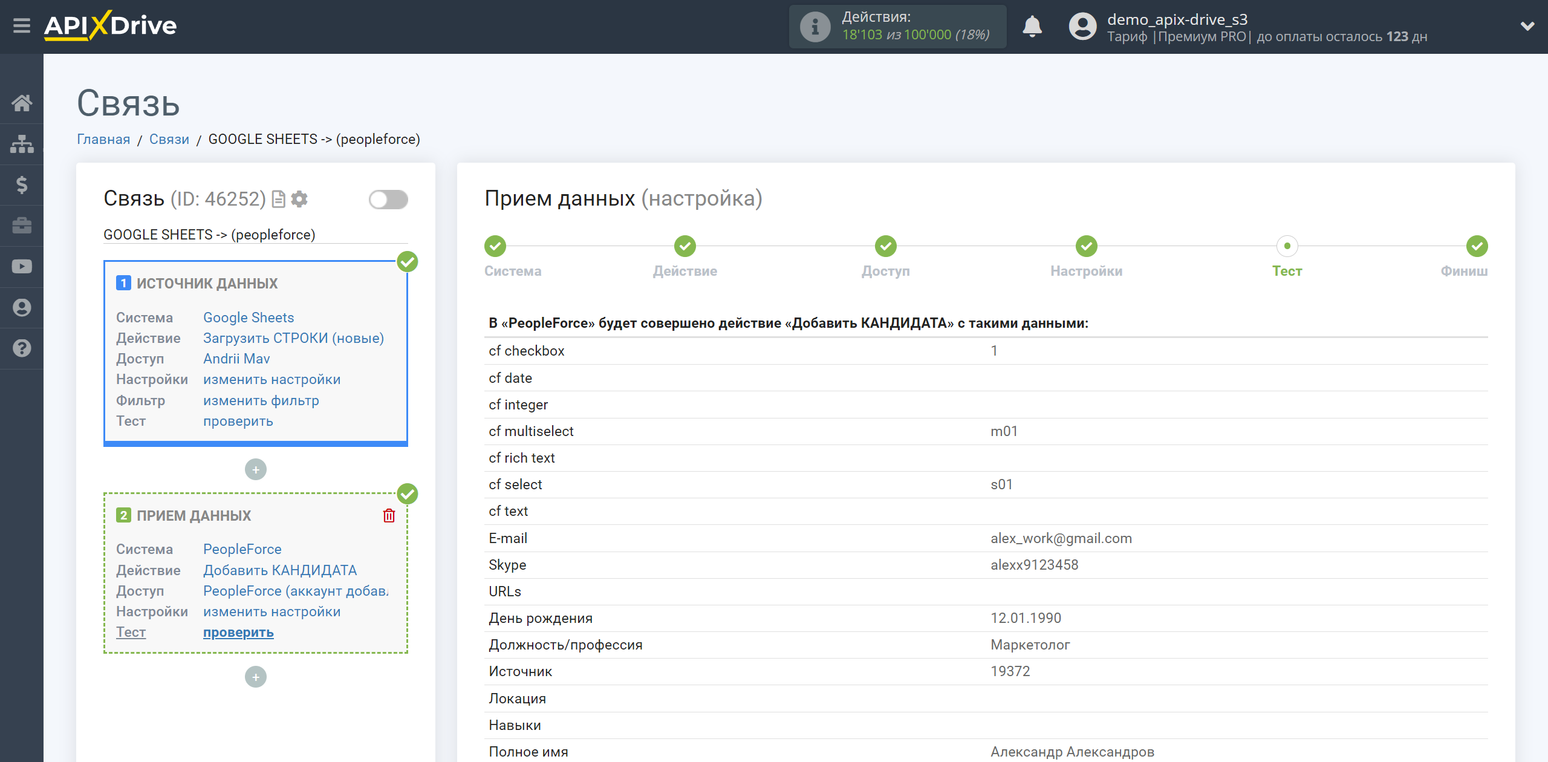Click the URLs row label
This screenshot has width=1548, height=762.
[505, 591]
